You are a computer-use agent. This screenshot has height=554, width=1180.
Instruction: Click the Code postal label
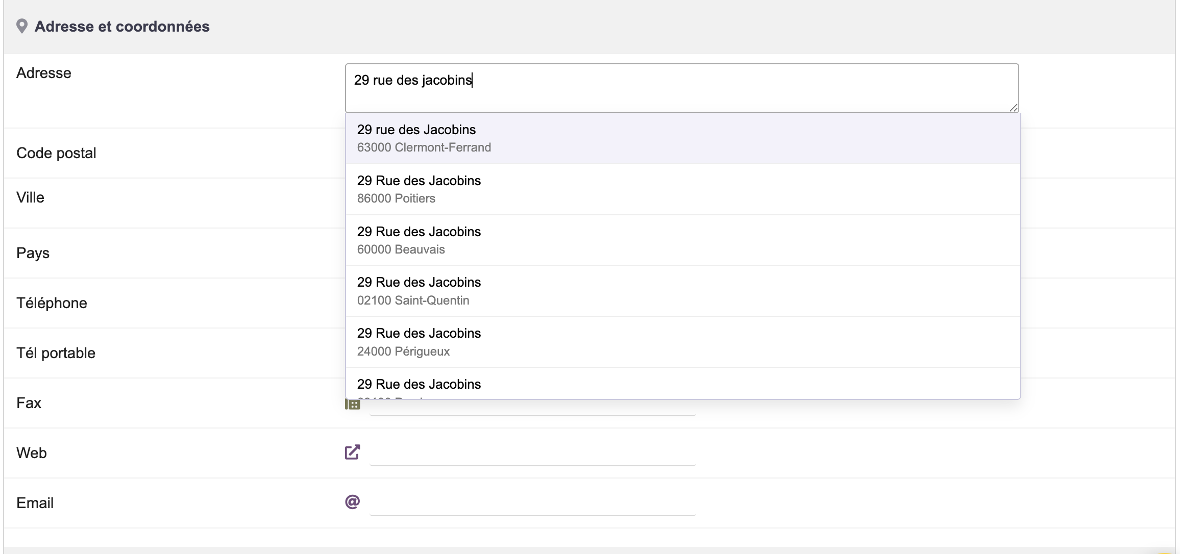click(56, 153)
